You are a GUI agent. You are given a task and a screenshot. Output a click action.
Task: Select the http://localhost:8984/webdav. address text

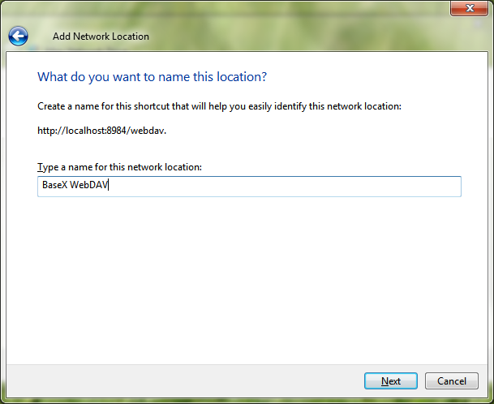point(101,131)
